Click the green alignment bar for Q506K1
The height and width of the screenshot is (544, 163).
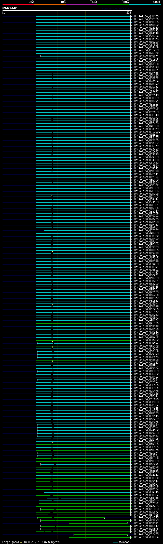click(98, 523)
